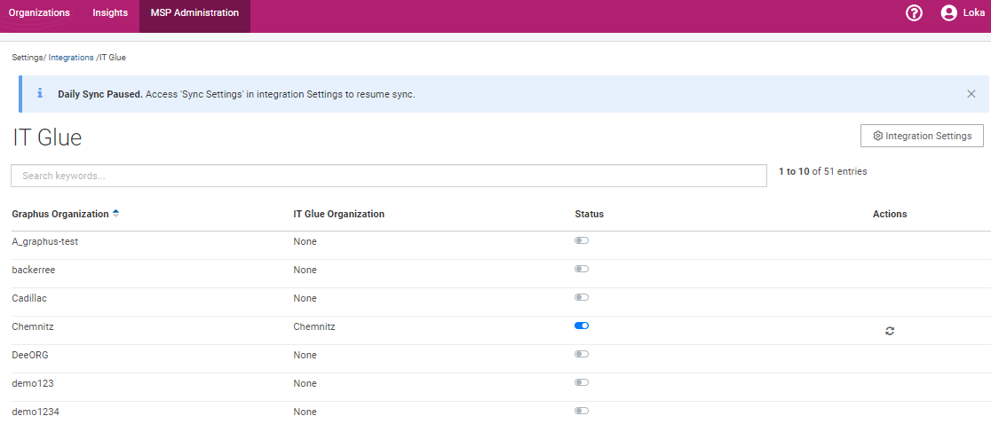Click None in the DeeORG row
Screen dimensions: 991x424
pos(305,355)
